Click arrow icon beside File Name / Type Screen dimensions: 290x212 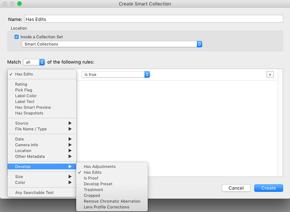[70, 129]
